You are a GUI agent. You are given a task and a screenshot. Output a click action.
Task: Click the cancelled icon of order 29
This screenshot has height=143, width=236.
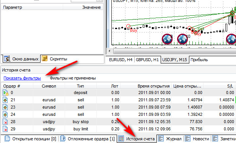[x=5, y=129]
